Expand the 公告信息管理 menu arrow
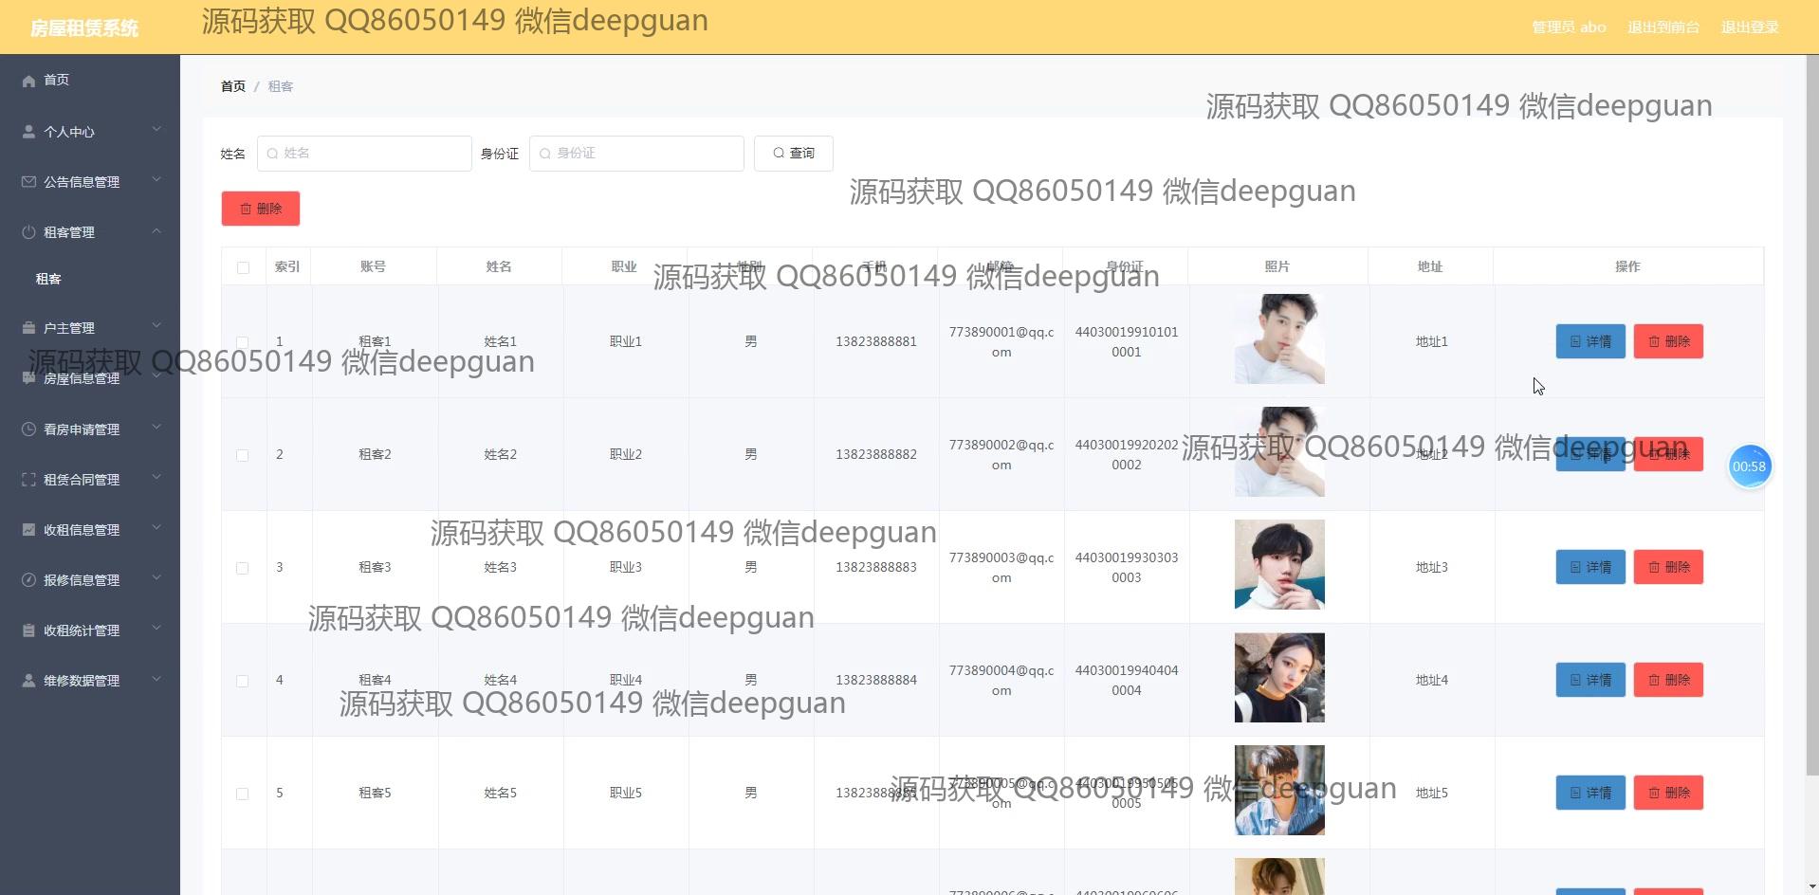 click(156, 180)
